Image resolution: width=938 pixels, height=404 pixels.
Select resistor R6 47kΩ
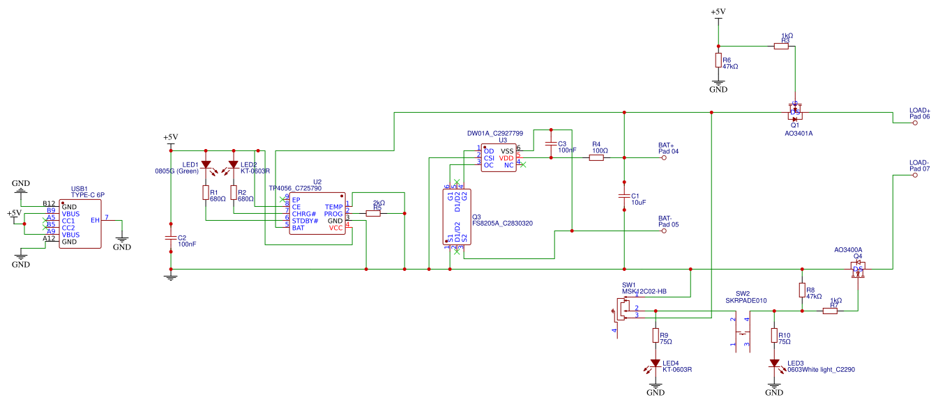coord(718,61)
